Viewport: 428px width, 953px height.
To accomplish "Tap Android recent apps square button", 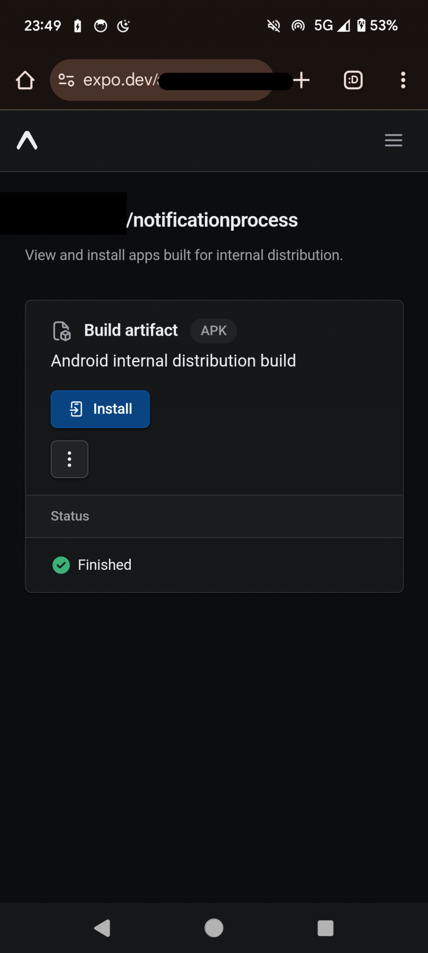I will pos(325,928).
